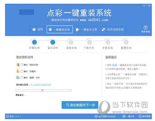Click the Windows logo on 一键重装系统 tab

50,30
